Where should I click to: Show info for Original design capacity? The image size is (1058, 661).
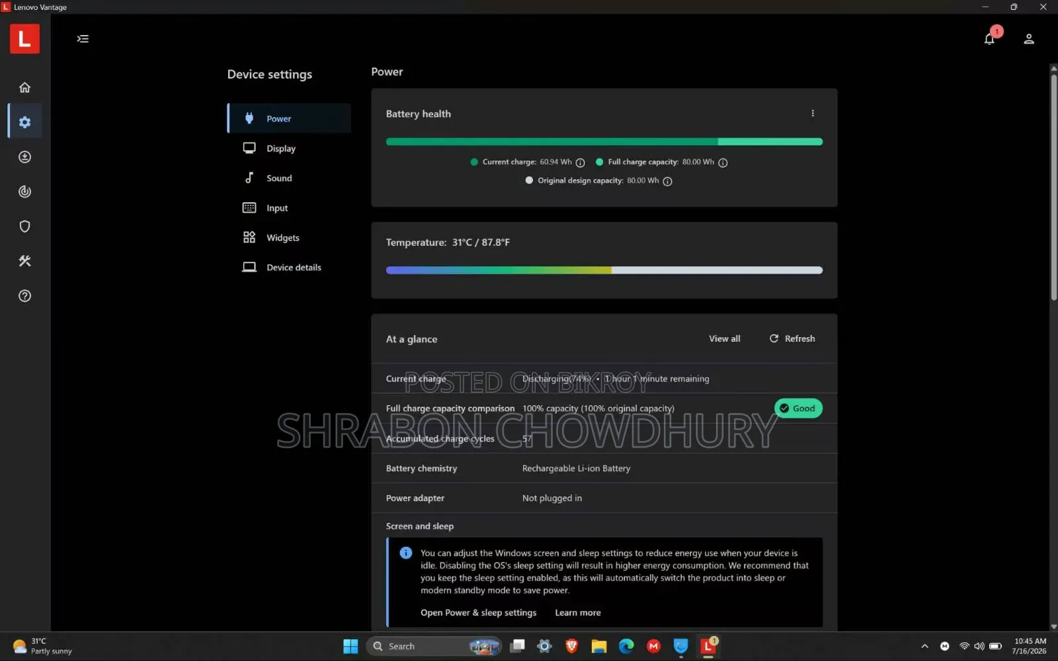click(x=667, y=181)
